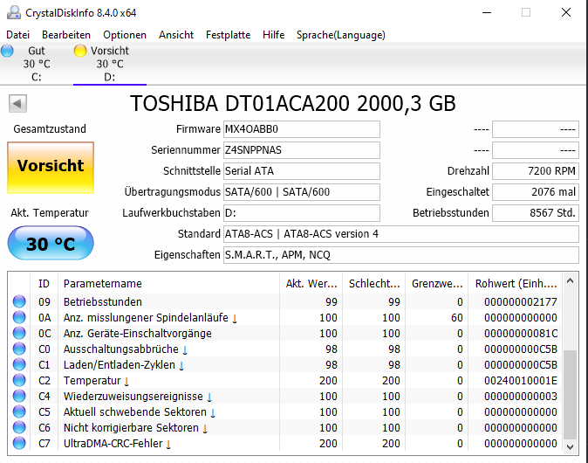Click status orb of row C5 schwebende Sektoren

(x=19, y=412)
